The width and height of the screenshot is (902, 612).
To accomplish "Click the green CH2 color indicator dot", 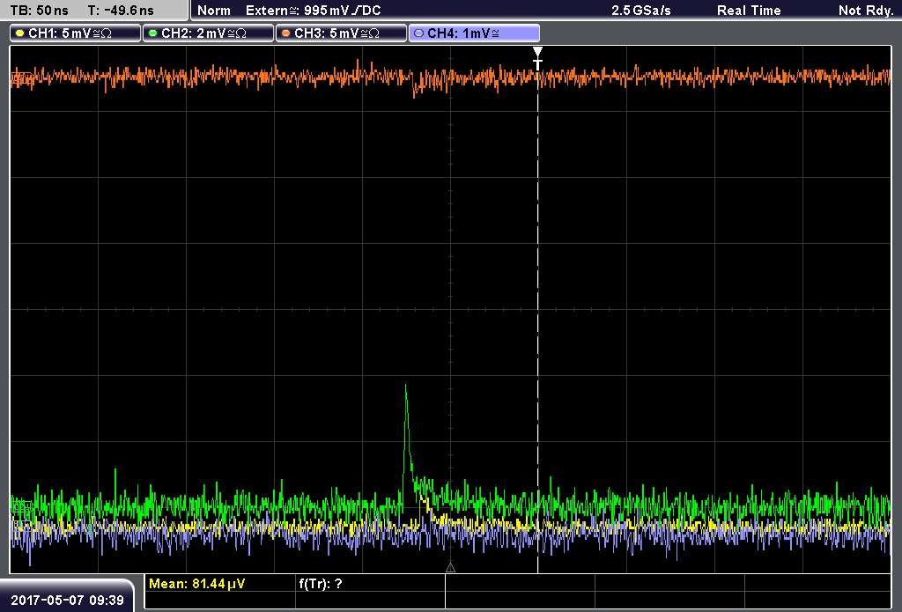I will [153, 33].
